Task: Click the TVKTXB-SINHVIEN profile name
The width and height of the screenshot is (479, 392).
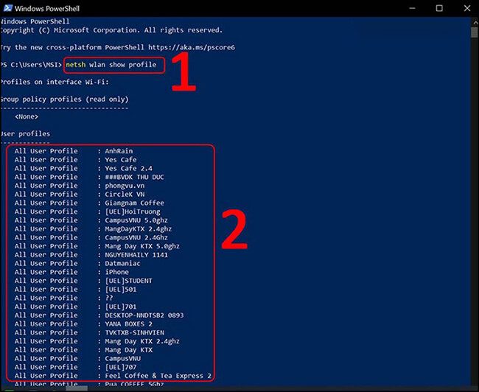Action: tap(134, 332)
